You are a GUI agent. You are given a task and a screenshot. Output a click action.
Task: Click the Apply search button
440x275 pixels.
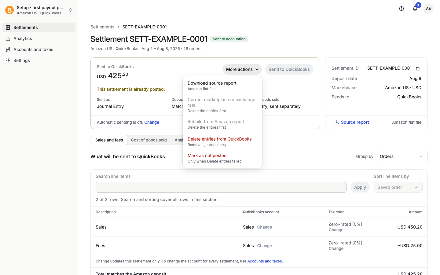[x=360, y=187]
